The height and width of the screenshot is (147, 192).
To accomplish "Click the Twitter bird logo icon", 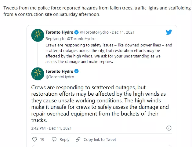I will pyautogui.click(x=169, y=32).
